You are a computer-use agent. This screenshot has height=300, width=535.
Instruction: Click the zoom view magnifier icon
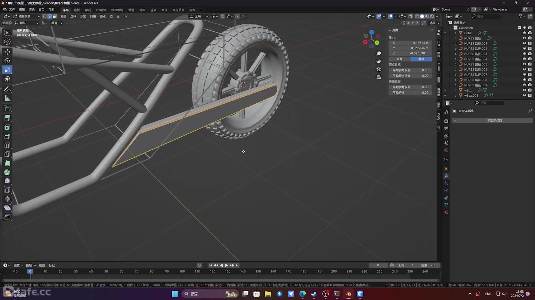[x=379, y=53]
